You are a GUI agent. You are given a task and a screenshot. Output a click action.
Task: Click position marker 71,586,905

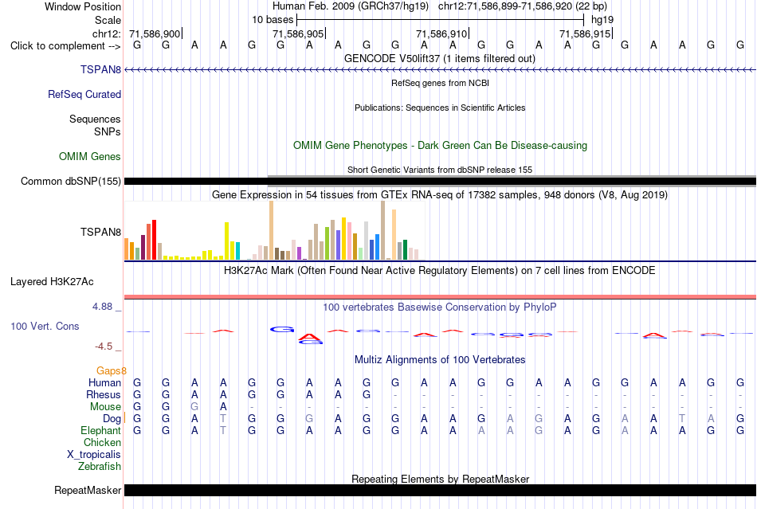pyautogui.click(x=298, y=33)
